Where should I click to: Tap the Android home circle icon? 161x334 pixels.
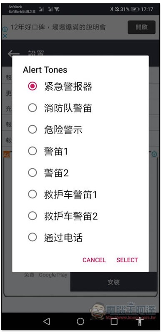pyautogui.click(x=80, y=321)
